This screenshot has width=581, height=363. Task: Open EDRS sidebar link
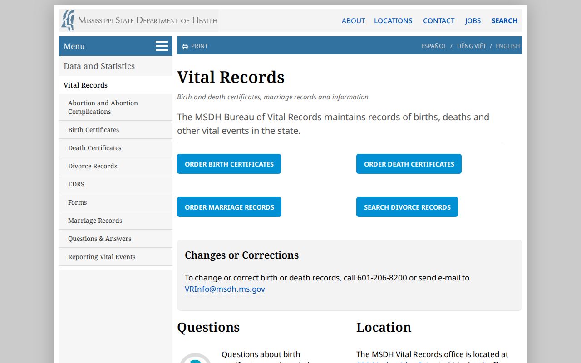[116, 184]
